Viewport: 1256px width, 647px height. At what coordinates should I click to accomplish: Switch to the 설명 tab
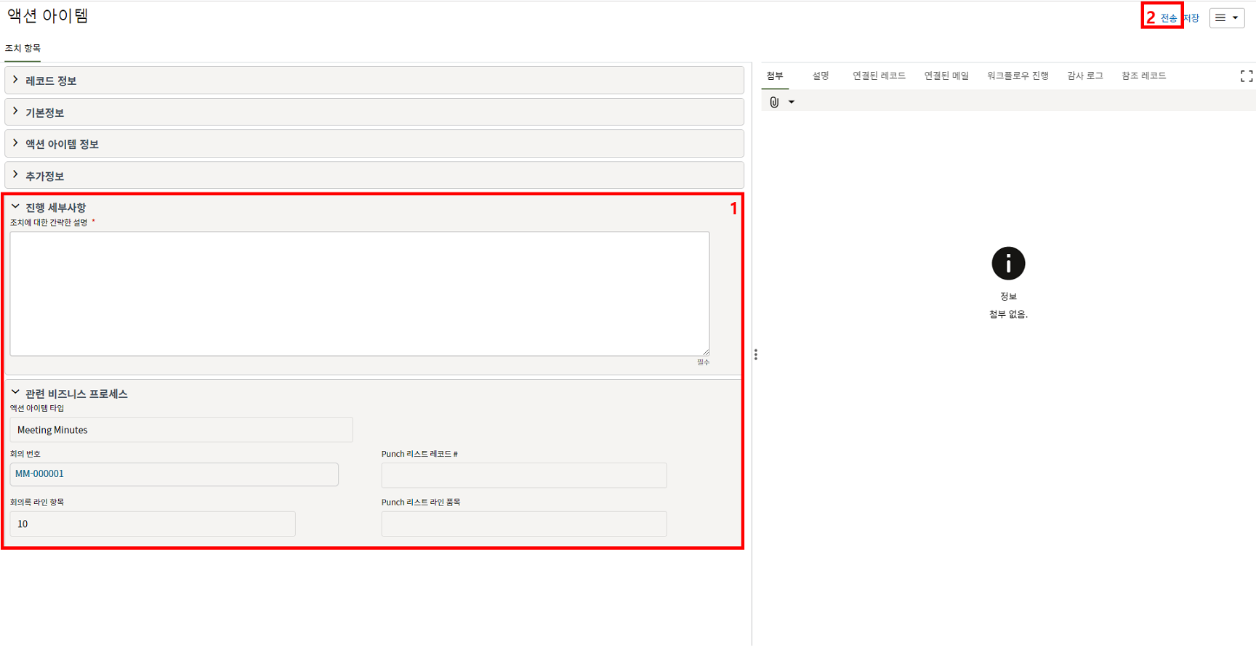pyautogui.click(x=820, y=76)
